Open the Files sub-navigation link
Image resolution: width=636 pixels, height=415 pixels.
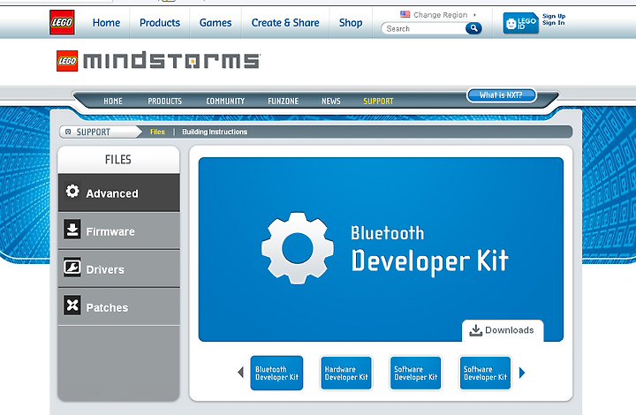click(157, 132)
